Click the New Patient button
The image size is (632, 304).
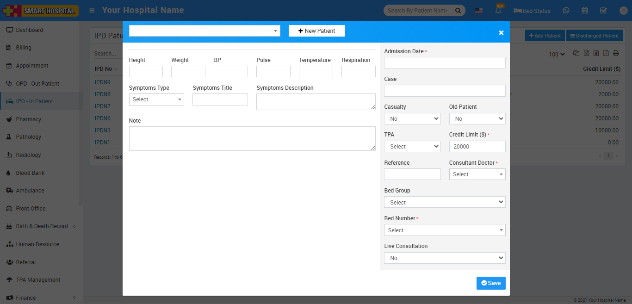(316, 31)
